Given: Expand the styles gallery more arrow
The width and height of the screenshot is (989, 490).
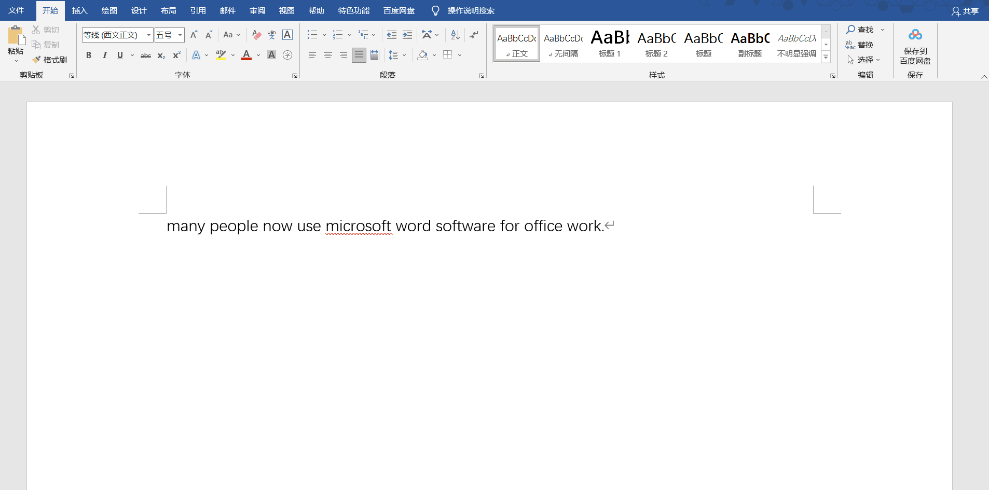Looking at the screenshot, I should pyautogui.click(x=826, y=57).
